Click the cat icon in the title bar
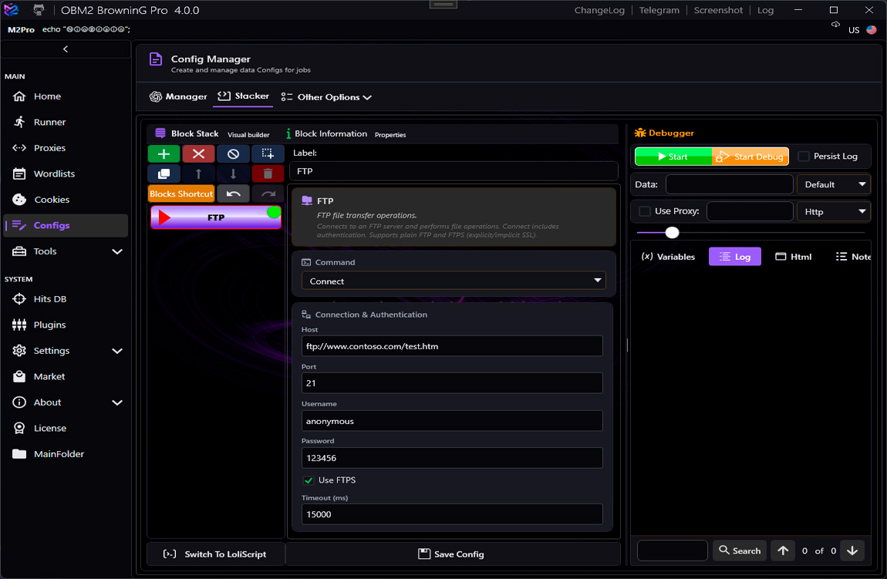Viewport: 887px width, 579px height. (39, 10)
